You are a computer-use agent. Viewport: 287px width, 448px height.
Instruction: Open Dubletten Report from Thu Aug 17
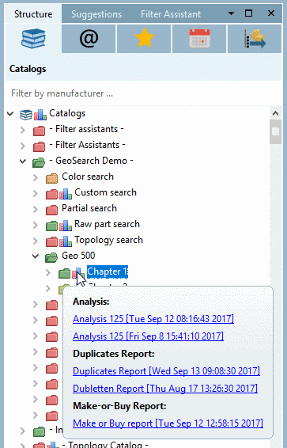[165, 389]
